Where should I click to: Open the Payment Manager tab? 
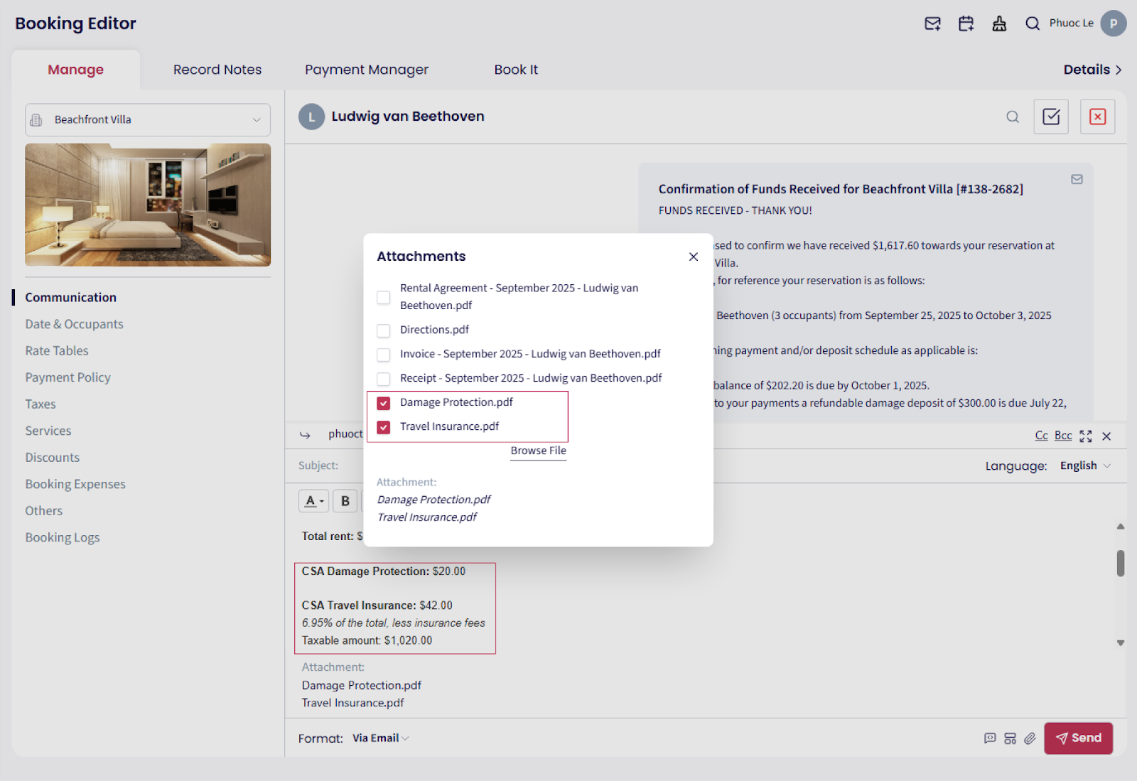[x=367, y=70]
